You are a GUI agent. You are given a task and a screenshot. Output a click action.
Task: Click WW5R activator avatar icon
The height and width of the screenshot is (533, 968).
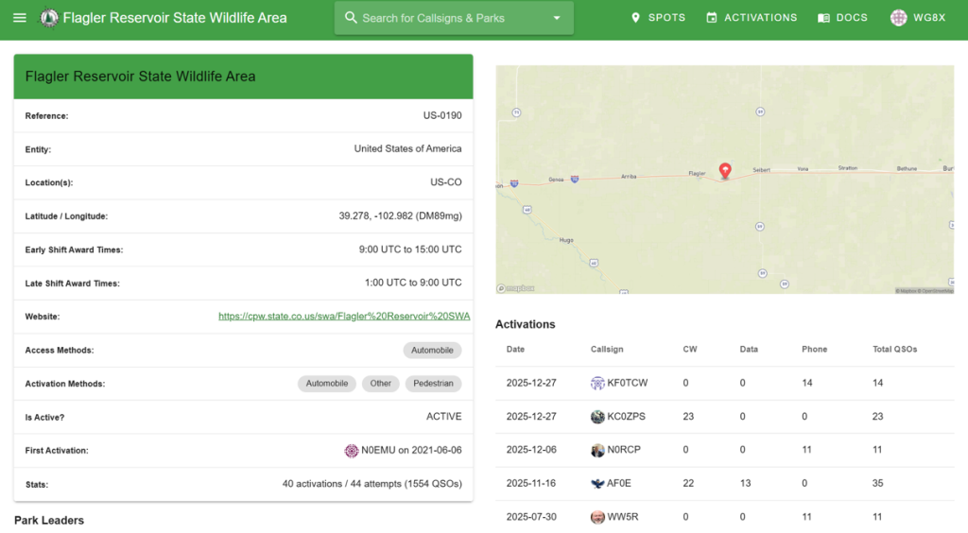pyautogui.click(x=597, y=517)
